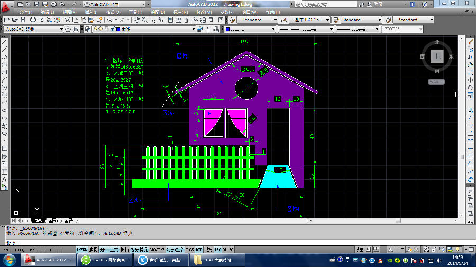Expand the layer selection dropdown list
Viewport: 476px width, 267px height.
193,30
